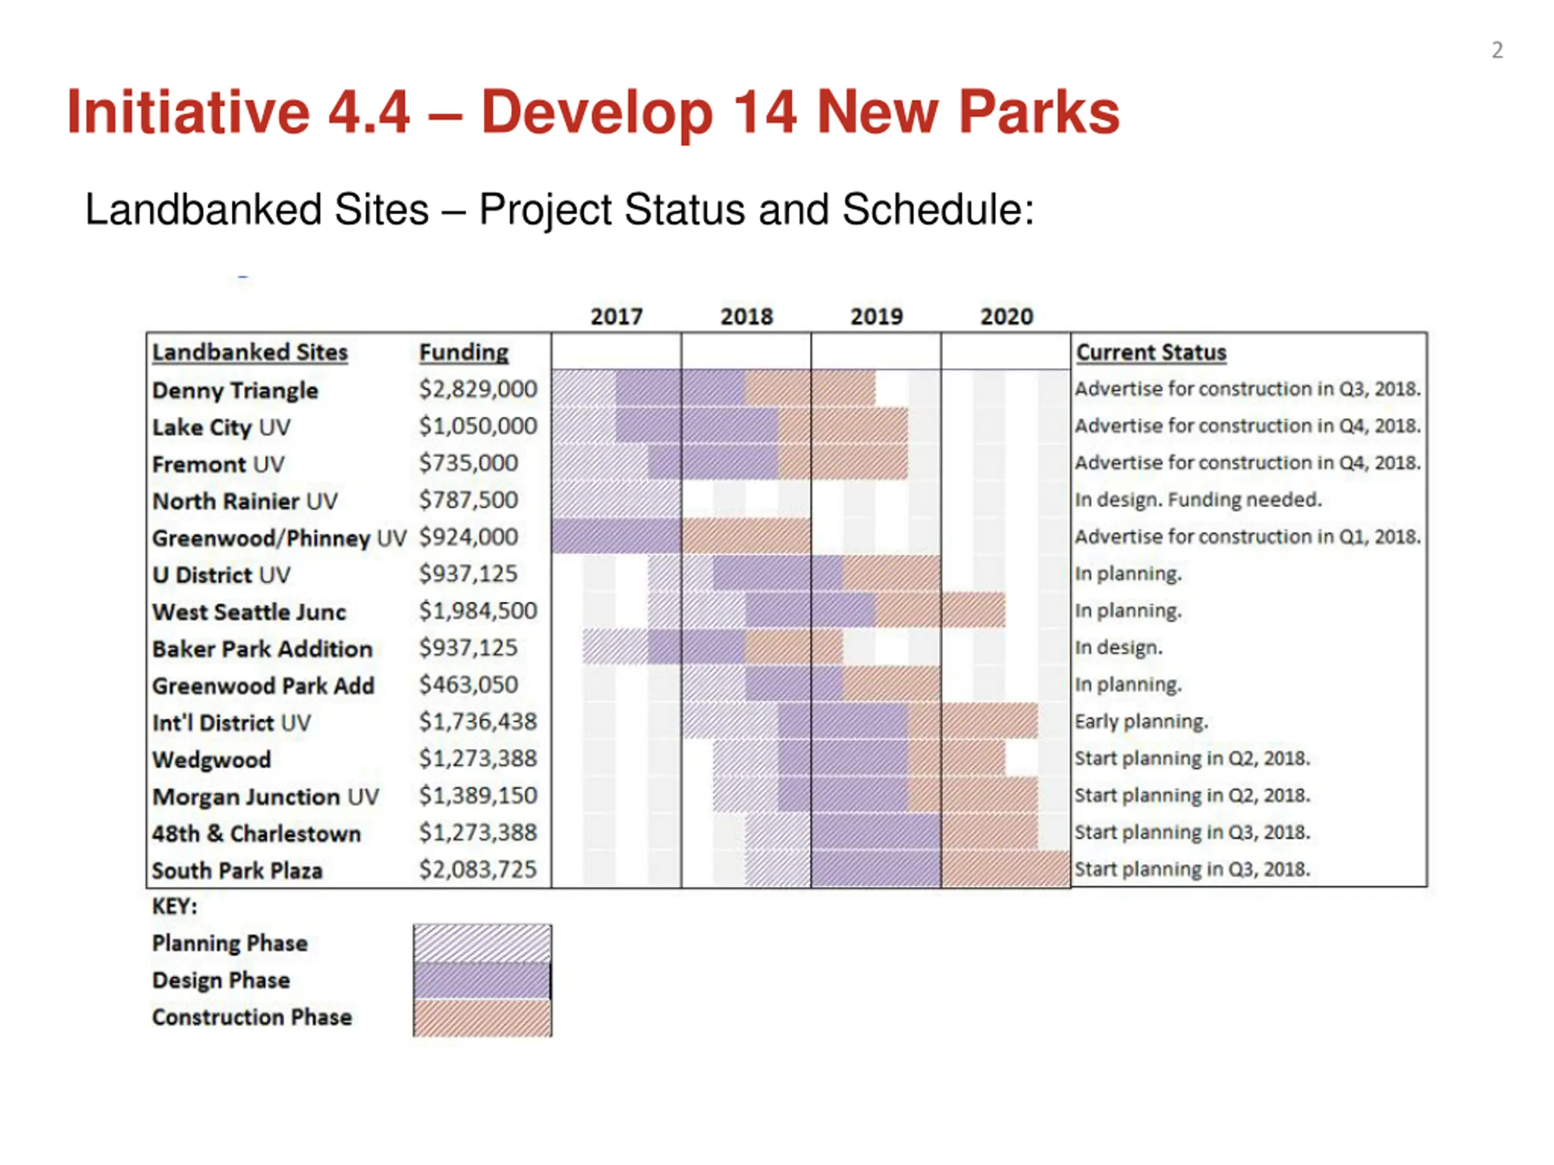Click Fremont 'Advertise for construction in Q4, 2018.' status
The image size is (1554, 1165).
pos(1249,463)
